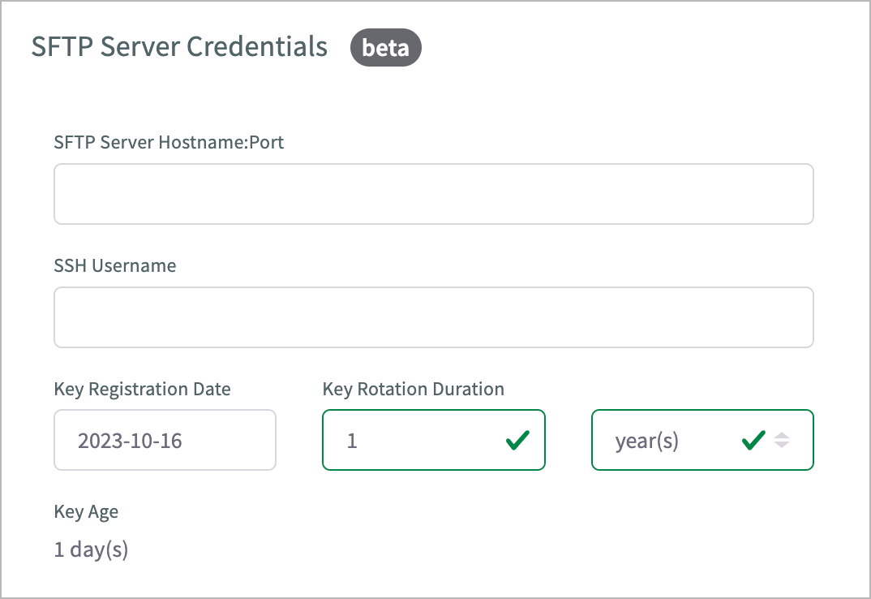Click the Key Rotation Duration label

coord(414,389)
